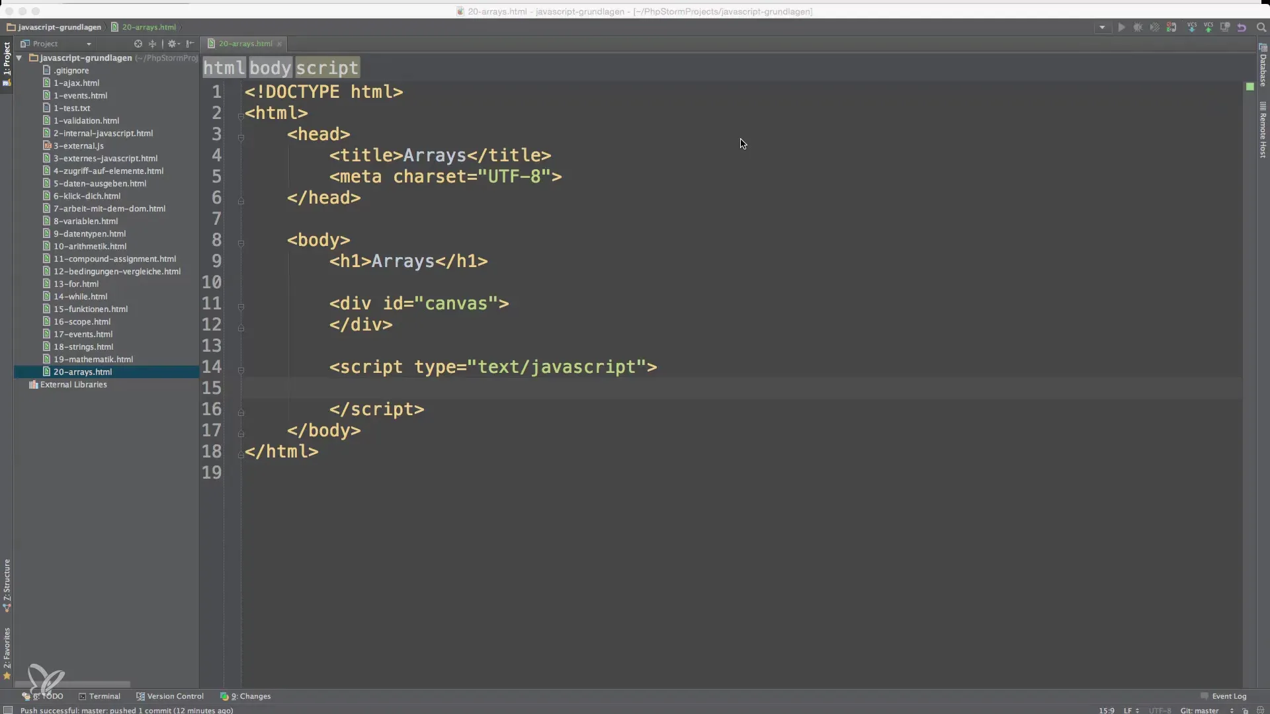The image size is (1270, 714).
Task: Fold the body block at line 8
Action: (x=241, y=243)
